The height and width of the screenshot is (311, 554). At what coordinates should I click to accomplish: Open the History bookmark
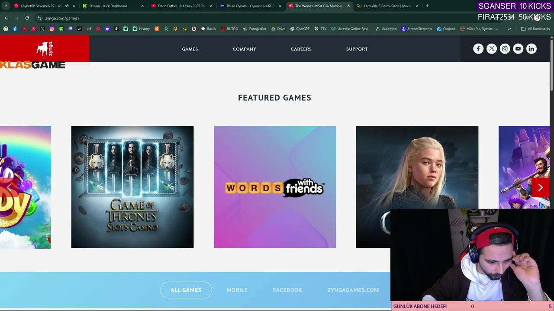click(x=141, y=29)
